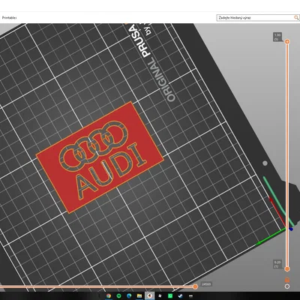
Task: Open the rightmost pinned taskbar icon
Action: pyautogui.click(x=190, y=296)
